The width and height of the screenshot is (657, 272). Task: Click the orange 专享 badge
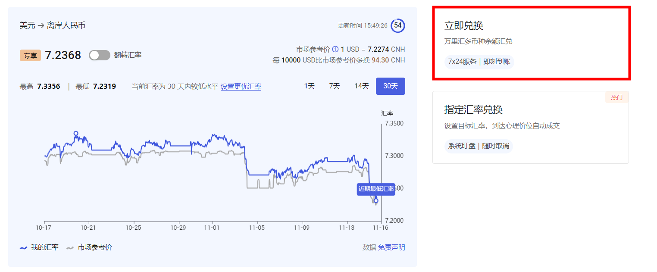pyautogui.click(x=30, y=55)
